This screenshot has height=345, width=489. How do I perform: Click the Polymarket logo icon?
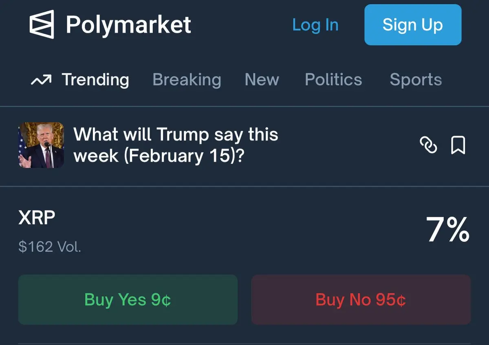click(x=42, y=24)
